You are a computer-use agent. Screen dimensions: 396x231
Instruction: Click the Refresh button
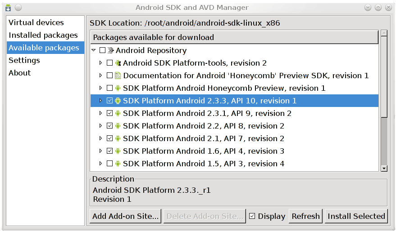click(305, 216)
